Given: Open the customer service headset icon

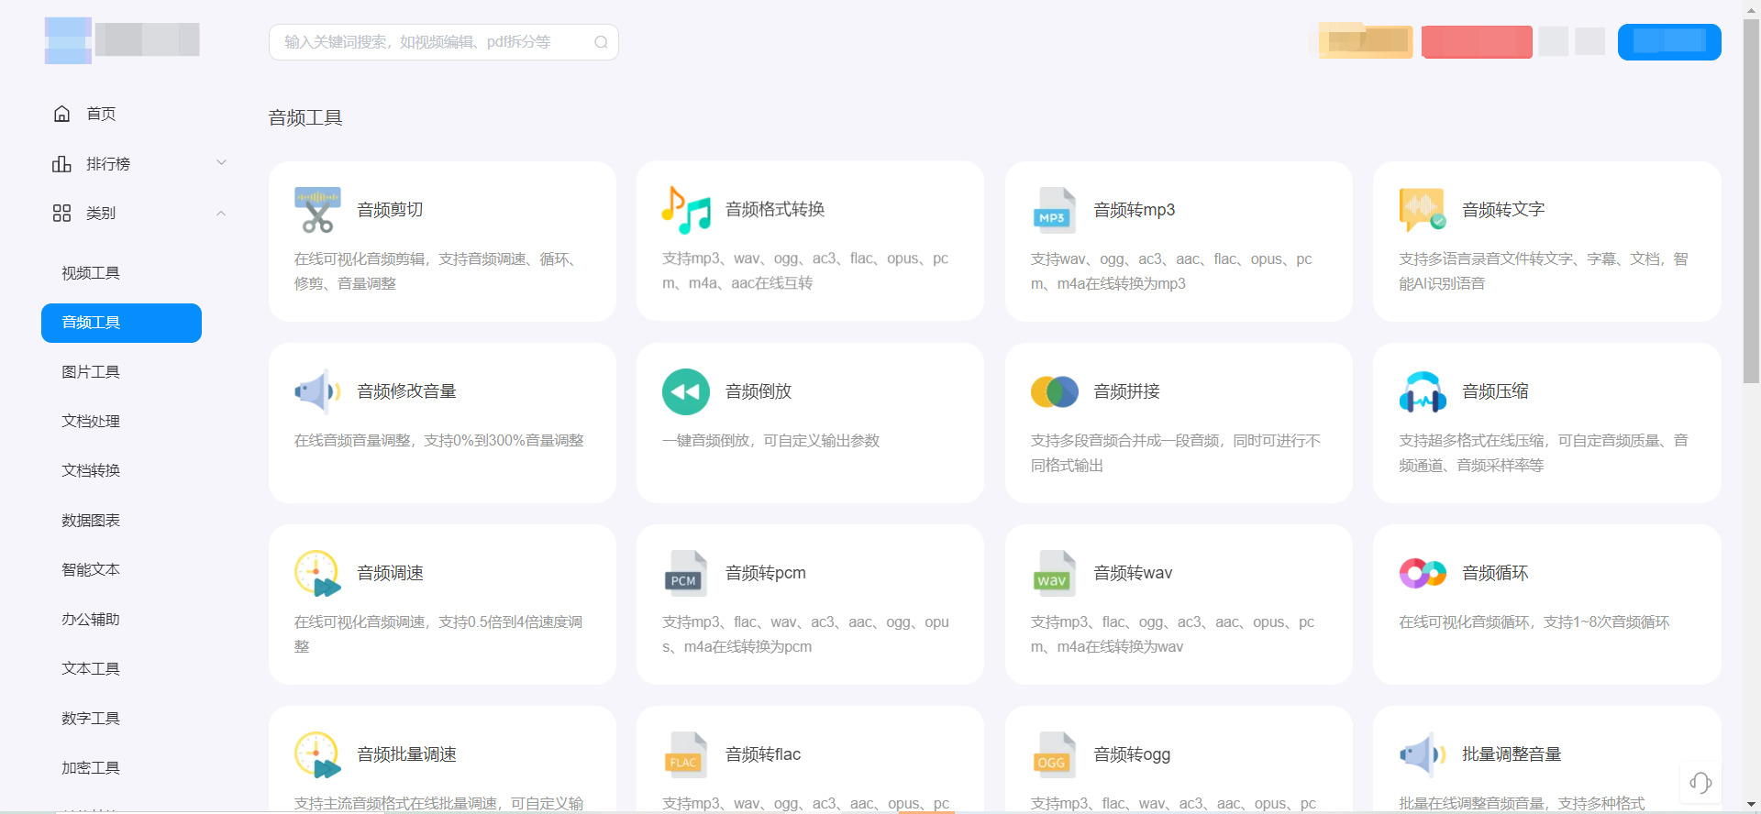Looking at the screenshot, I should click(x=1700, y=782).
